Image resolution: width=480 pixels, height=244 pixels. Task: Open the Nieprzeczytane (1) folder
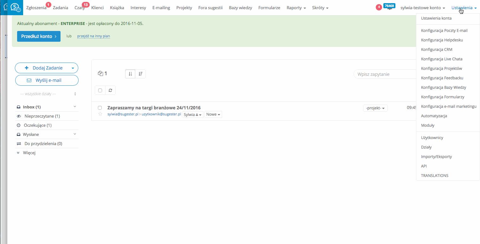pyautogui.click(x=42, y=116)
